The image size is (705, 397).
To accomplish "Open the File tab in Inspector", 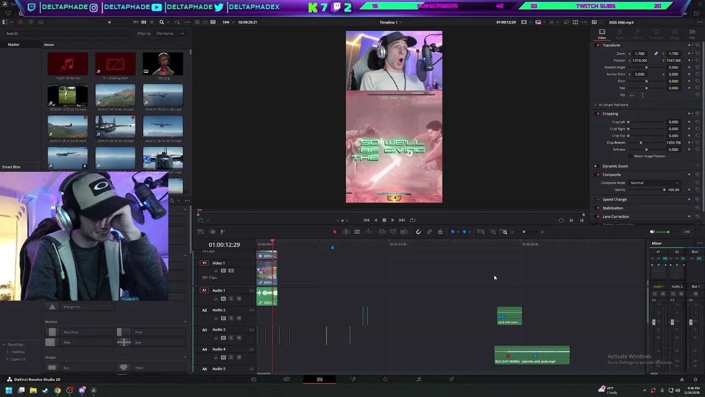I will pos(692,34).
